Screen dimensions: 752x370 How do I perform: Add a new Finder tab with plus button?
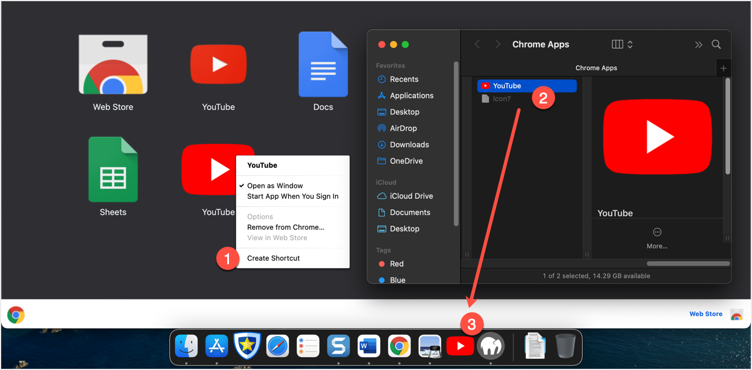coord(723,68)
